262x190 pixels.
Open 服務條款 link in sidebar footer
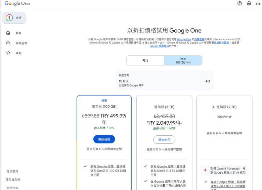(x=12, y=188)
